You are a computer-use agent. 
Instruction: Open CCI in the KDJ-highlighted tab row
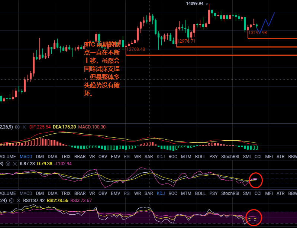[x=258, y=193]
